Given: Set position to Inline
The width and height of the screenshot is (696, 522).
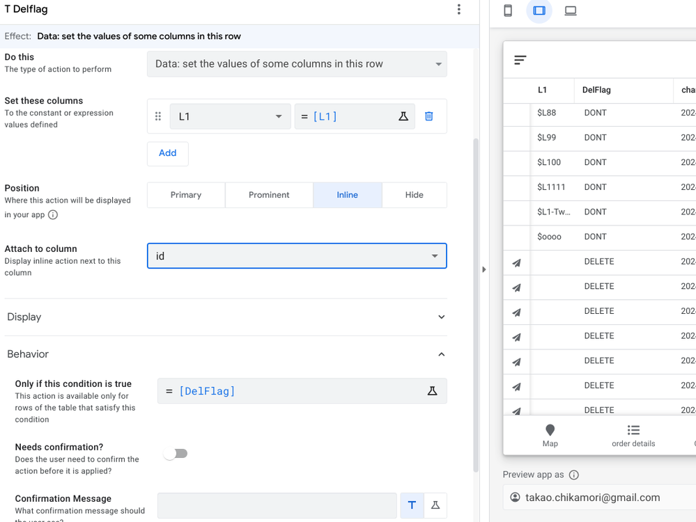Looking at the screenshot, I should point(347,195).
